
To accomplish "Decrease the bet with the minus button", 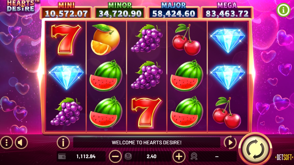I will tap(115, 156).
